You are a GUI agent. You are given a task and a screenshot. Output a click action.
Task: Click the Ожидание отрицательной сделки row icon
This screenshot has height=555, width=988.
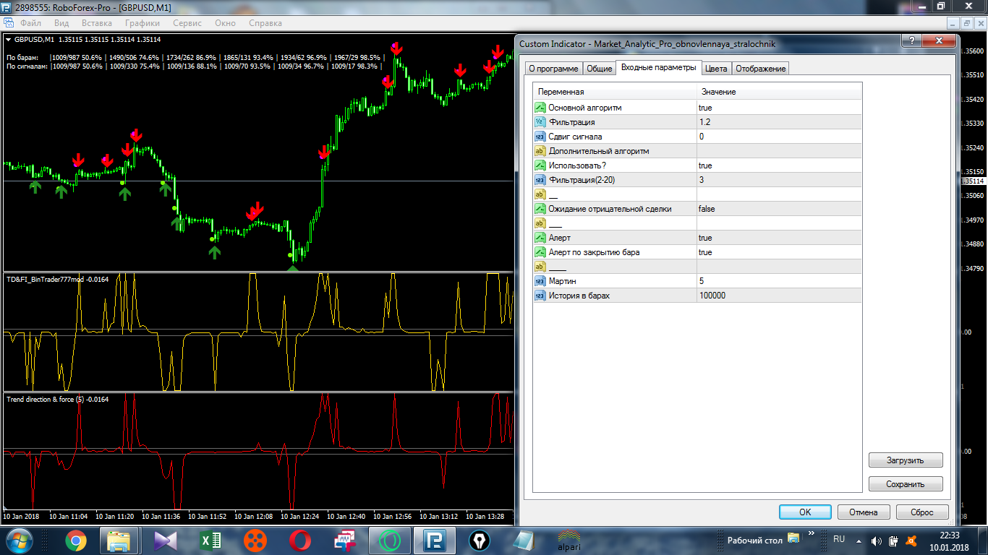point(540,209)
